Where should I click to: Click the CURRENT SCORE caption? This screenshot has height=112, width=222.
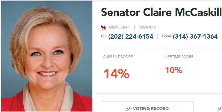[118, 57]
